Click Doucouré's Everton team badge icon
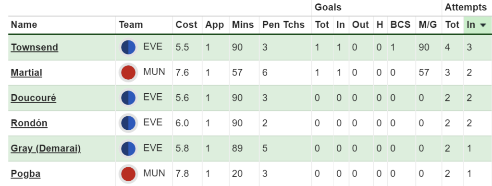Screen dimensions: 492x186 click(128, 98)
